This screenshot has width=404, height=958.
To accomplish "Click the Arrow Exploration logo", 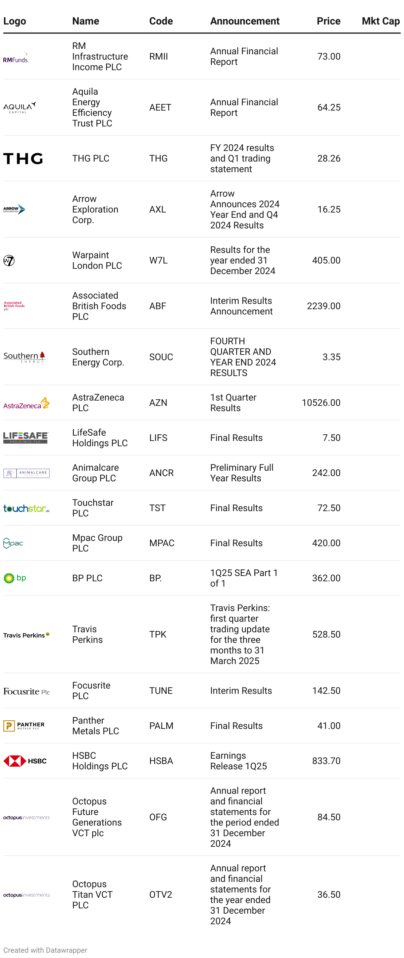I will [x=15, y=210].
